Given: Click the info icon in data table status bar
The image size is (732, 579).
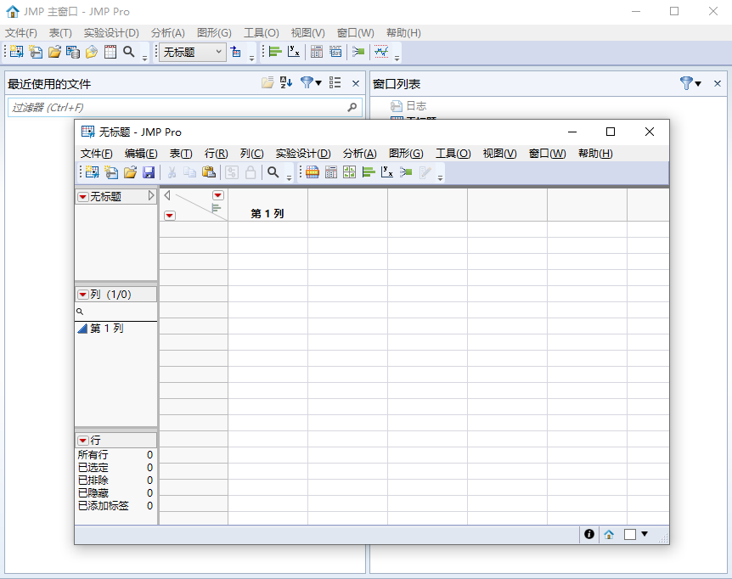Looking at the screenshot, I should click(589, 534).
